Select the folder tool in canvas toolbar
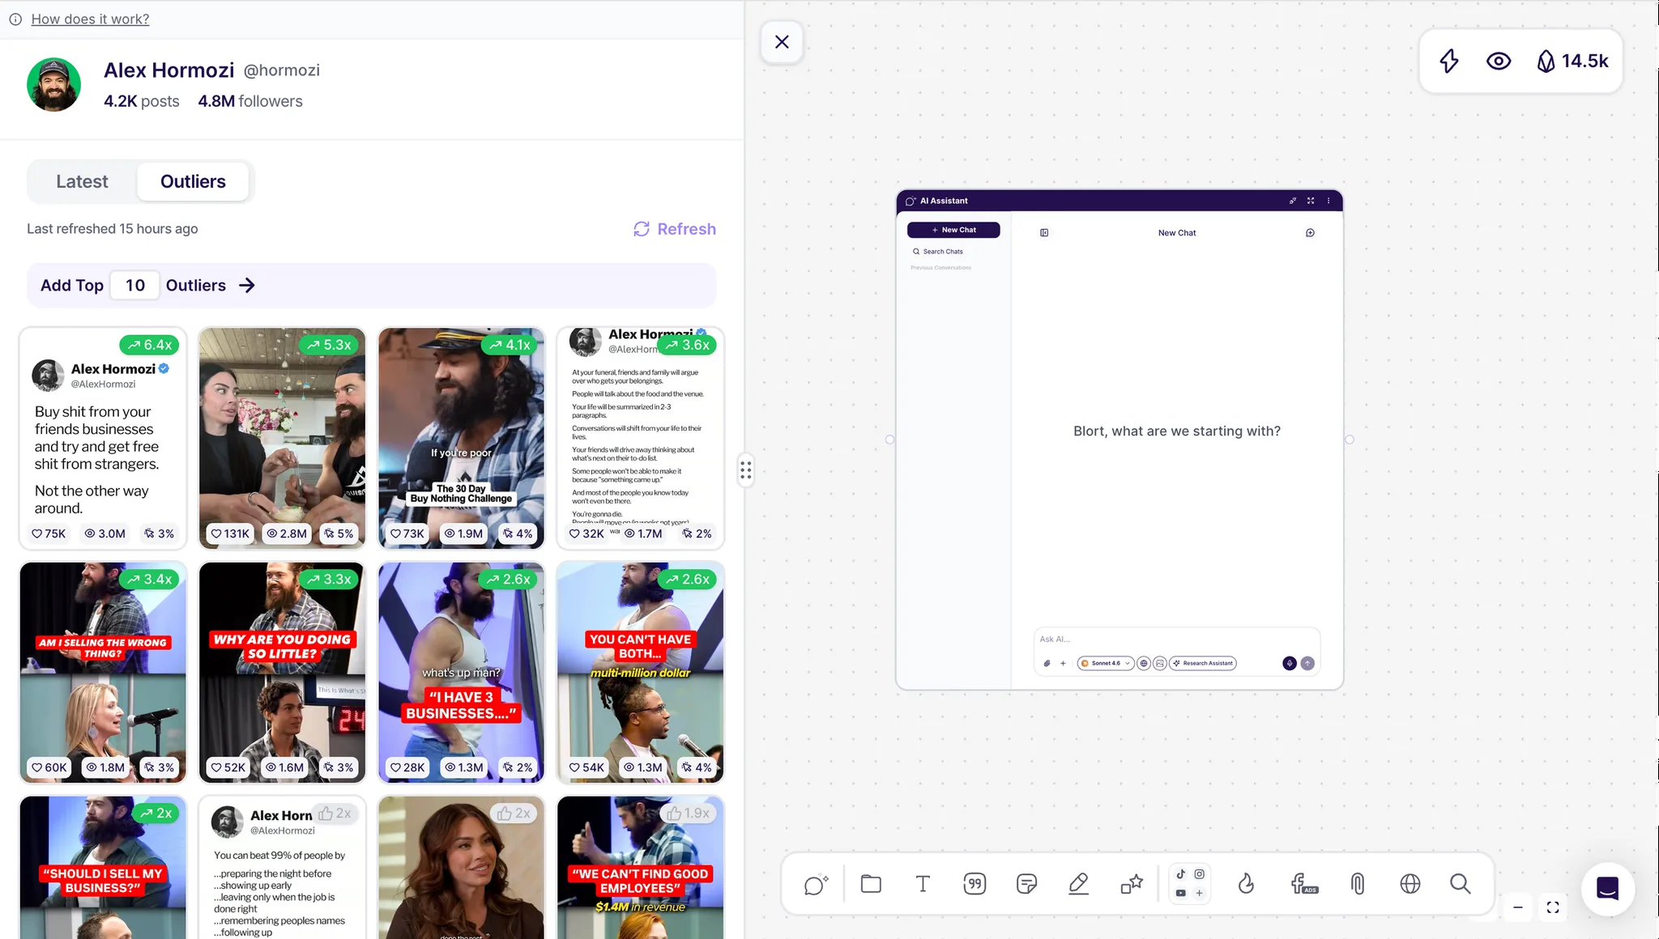Image resolution: width=1659 pixels, height=939 pixels. pyautogui.click(x=871, y=884)
